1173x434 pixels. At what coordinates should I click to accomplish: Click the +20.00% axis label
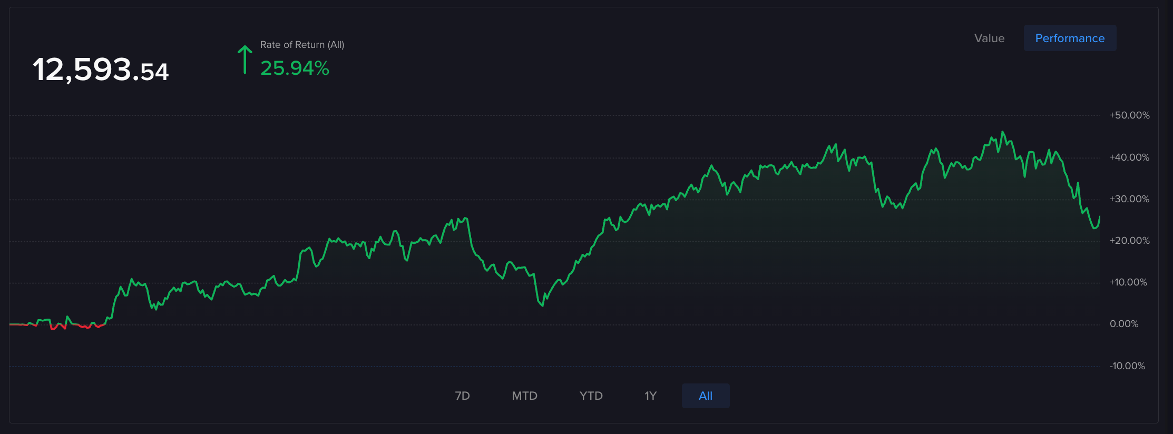(1129, 241)
